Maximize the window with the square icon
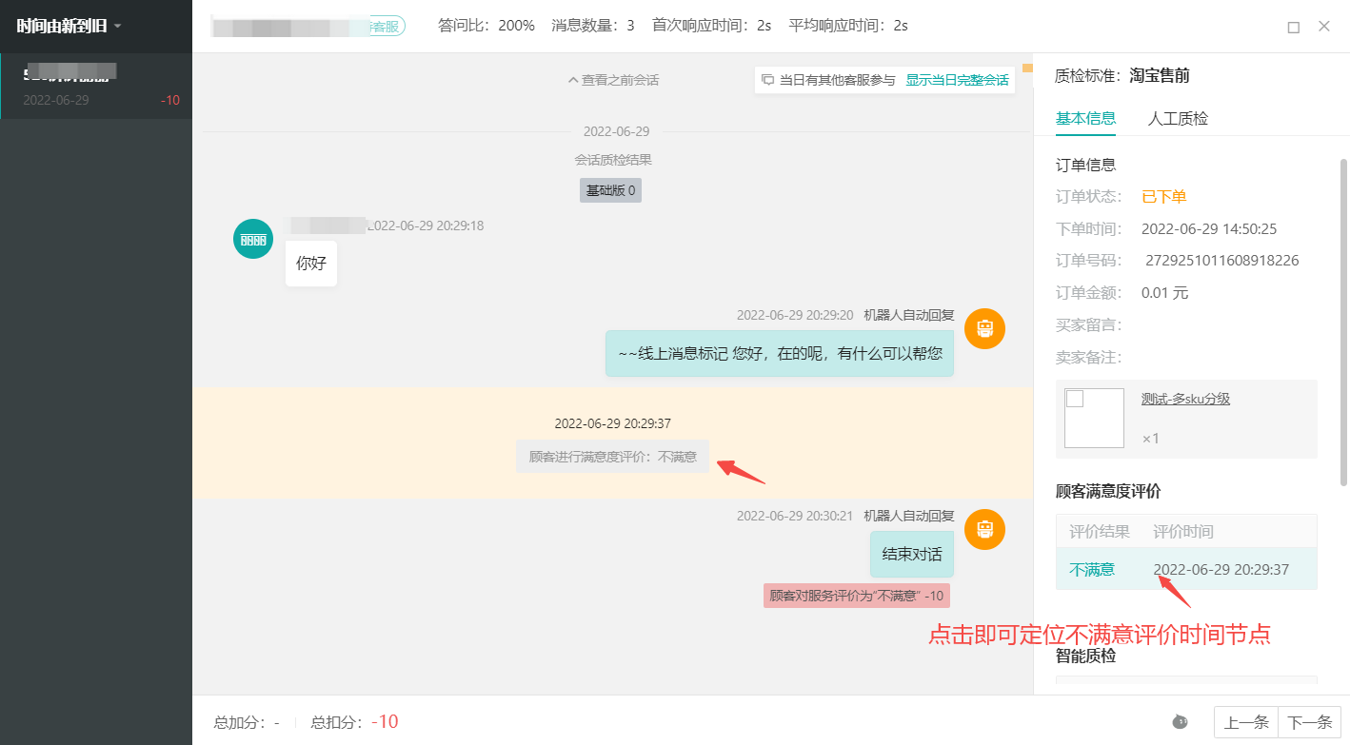 click(x=1293, y=27)
